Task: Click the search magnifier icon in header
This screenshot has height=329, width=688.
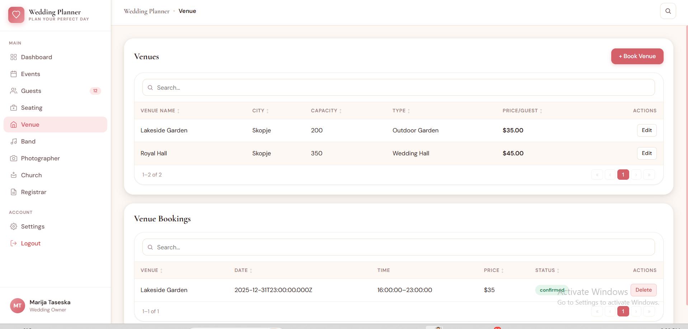Action: tap(668, 11)
